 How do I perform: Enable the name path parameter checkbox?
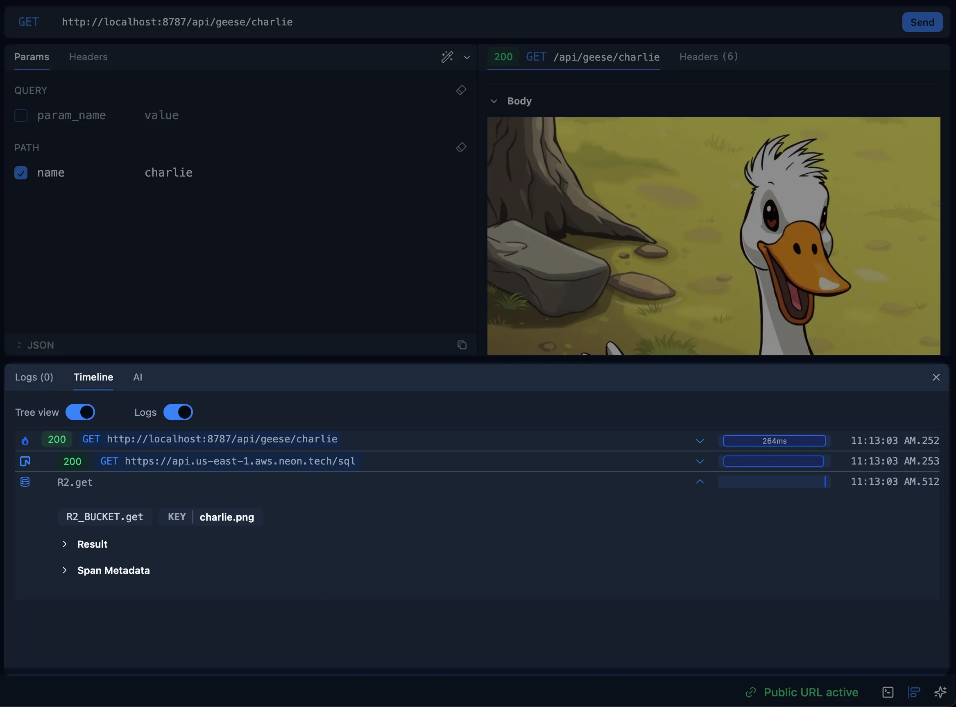tap(21, 172)
